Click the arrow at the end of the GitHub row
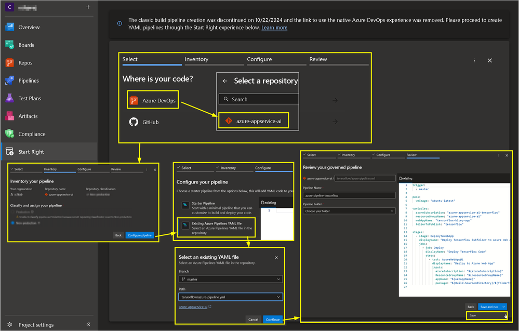 (x=335, y=122)
